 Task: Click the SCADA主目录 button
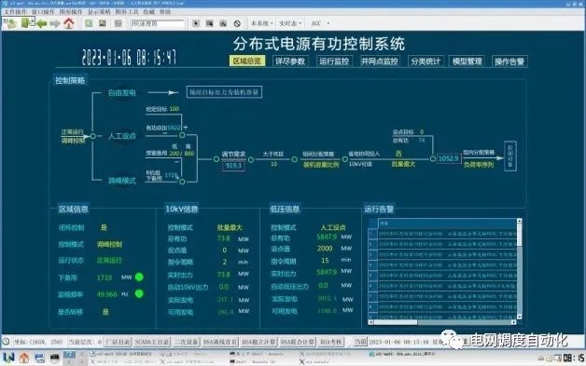151,342
